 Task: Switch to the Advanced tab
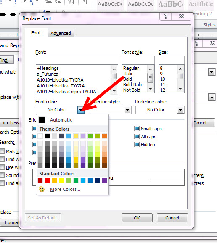tap(61, 33)
